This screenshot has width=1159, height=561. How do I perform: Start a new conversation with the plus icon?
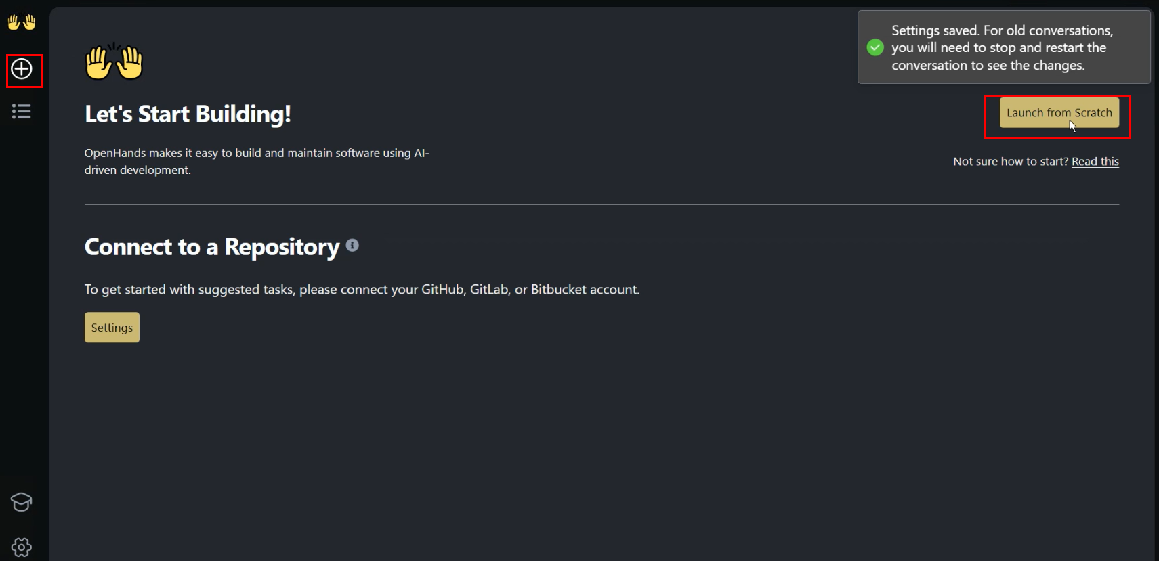[22, 69]
